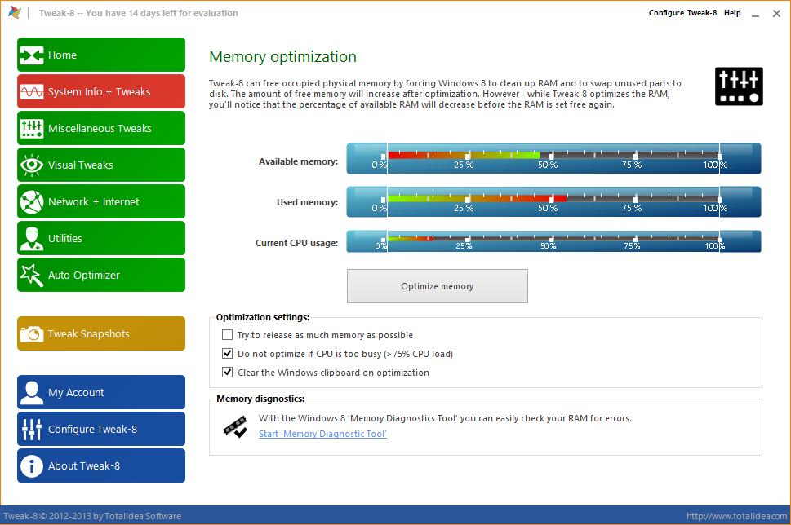Click the 'Current CPU usage:' label

296,243
